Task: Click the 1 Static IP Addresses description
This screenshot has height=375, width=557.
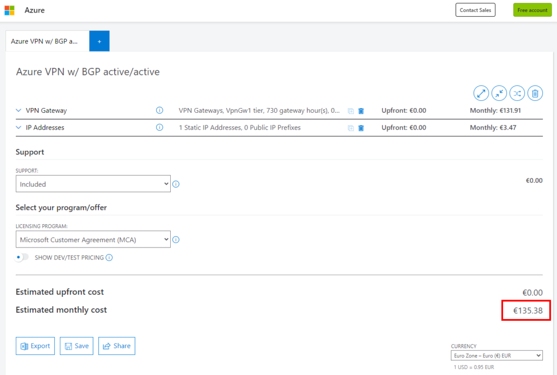Action: (239, 127)
